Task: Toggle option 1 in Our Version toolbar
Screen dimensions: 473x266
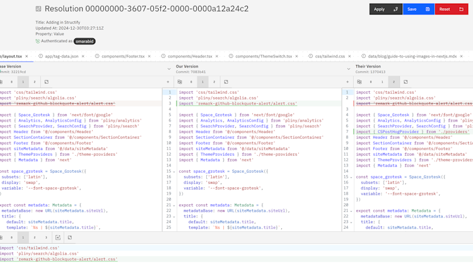Action: click(x=202, y=82)
